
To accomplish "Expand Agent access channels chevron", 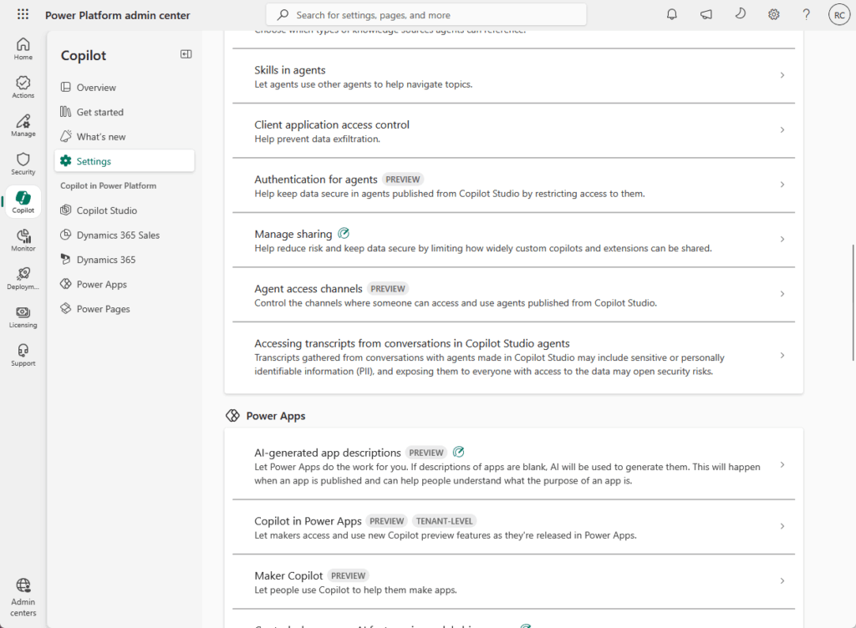I will click(782, 294).
